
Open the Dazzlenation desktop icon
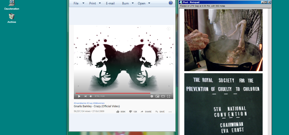(x=11, y=5)
